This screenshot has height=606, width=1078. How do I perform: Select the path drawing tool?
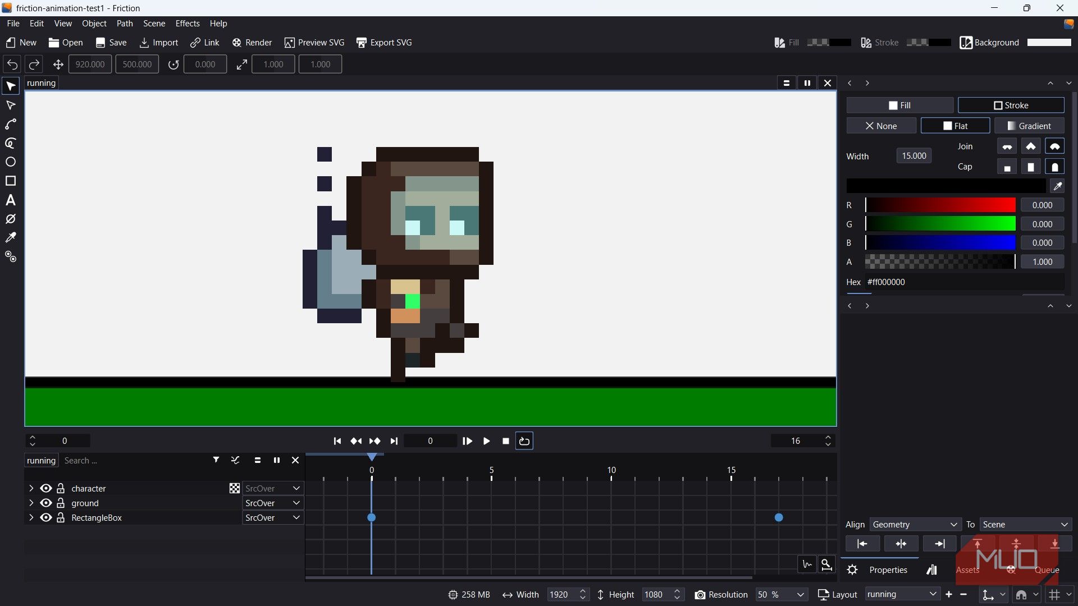(11, 125)
